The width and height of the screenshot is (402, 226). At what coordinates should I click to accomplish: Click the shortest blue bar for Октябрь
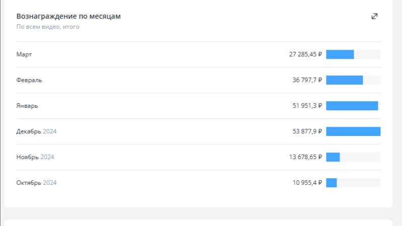click(x=331, y=183)
